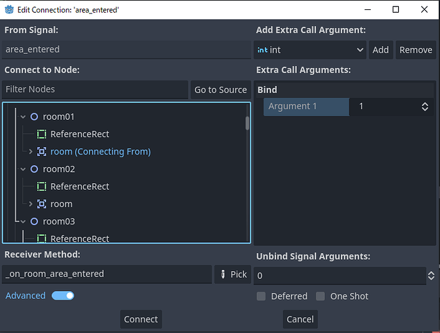The width and height of the screenshot is (440, 333).
Task: Click the node tree vertical scrollbar
Action: [x=247, y=123]
